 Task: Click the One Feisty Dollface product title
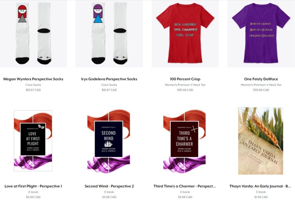pyautogui.click(x=261, y=79)
